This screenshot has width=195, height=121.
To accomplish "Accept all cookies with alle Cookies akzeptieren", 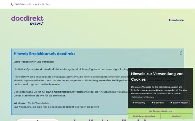I will tap(160, 111).
